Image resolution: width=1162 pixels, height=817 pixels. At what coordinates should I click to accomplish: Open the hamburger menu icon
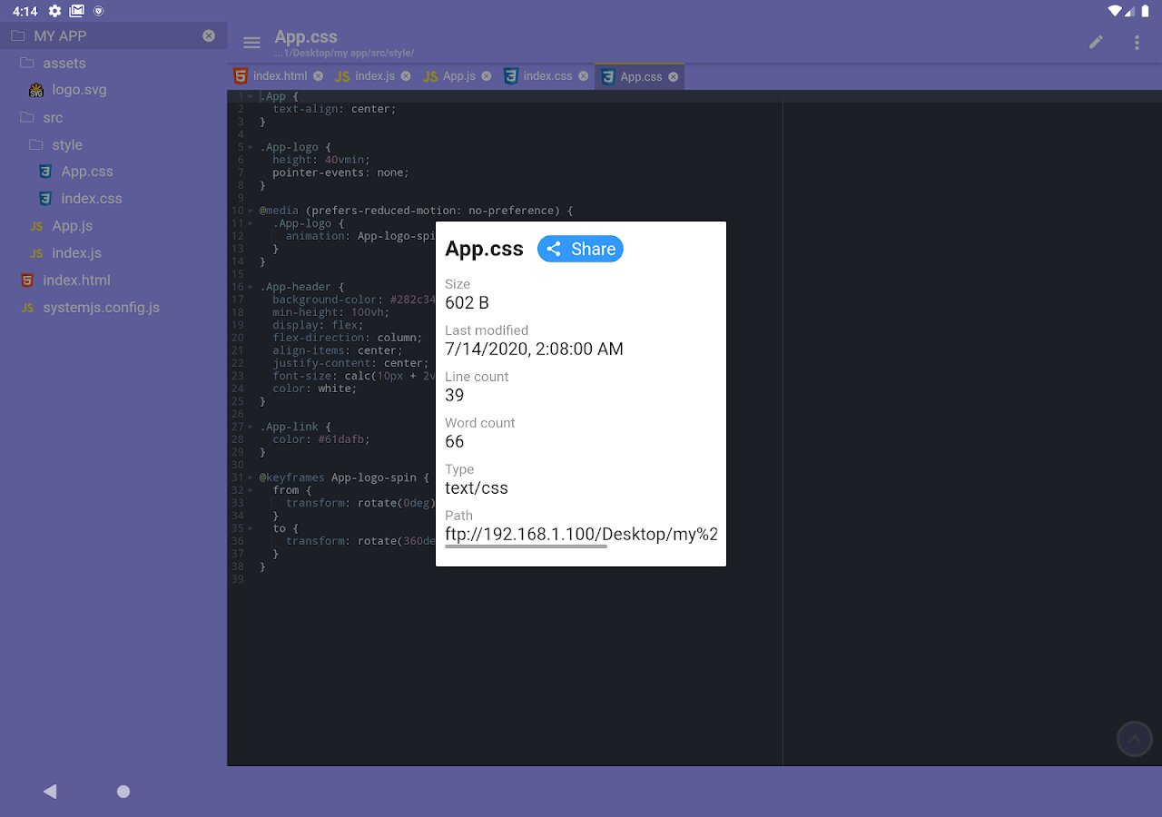point(252,43)
